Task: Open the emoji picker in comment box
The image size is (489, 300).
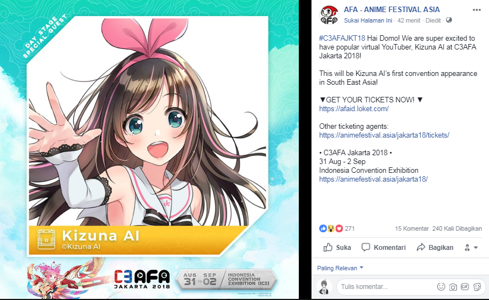Action: click(x=440, y=287)
